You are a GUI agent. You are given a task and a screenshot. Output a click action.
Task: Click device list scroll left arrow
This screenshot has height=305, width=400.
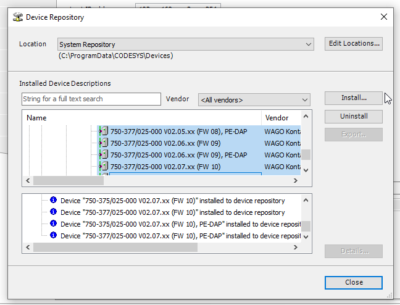click(x=28, y=181)
